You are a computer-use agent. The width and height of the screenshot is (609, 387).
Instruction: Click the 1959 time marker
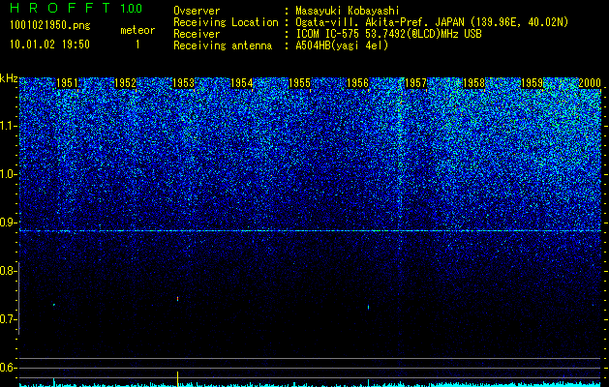coord(532,83)
